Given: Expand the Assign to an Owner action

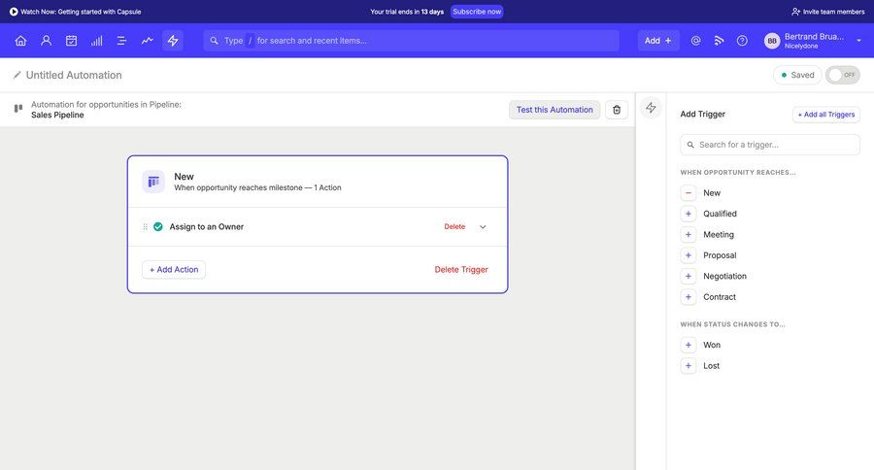Looking at the screenshot, I should point(483,227).
